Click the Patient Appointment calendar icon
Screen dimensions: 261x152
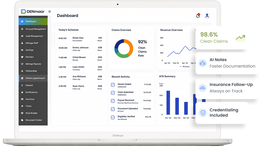coord(22,78)
